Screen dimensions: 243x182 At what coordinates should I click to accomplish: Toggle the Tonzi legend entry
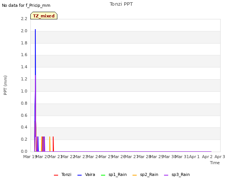pyautogui.click(x=63, y=174)
